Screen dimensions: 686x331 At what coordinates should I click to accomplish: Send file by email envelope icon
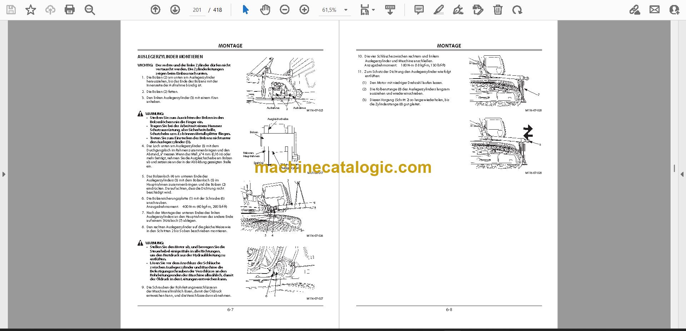[655, 10]
